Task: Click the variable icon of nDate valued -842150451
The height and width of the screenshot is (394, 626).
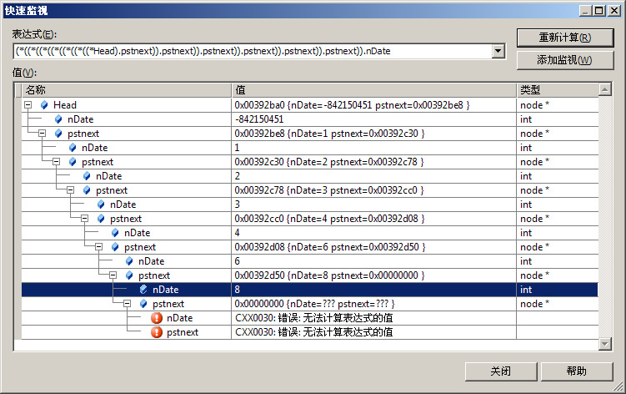Action: pos(58,119)
